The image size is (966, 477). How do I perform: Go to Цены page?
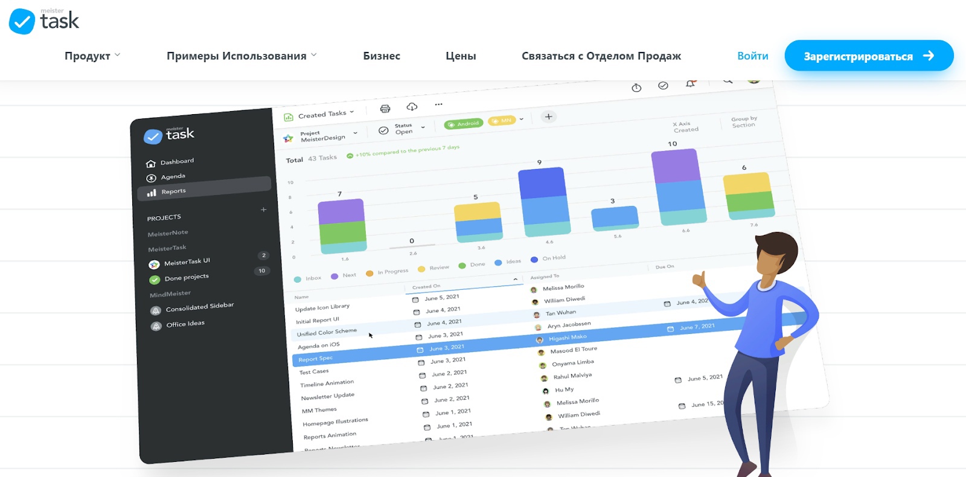tap(461, 56)
